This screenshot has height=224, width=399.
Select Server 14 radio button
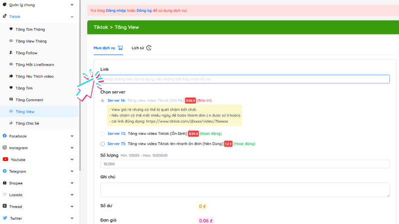tap(103, 101)
